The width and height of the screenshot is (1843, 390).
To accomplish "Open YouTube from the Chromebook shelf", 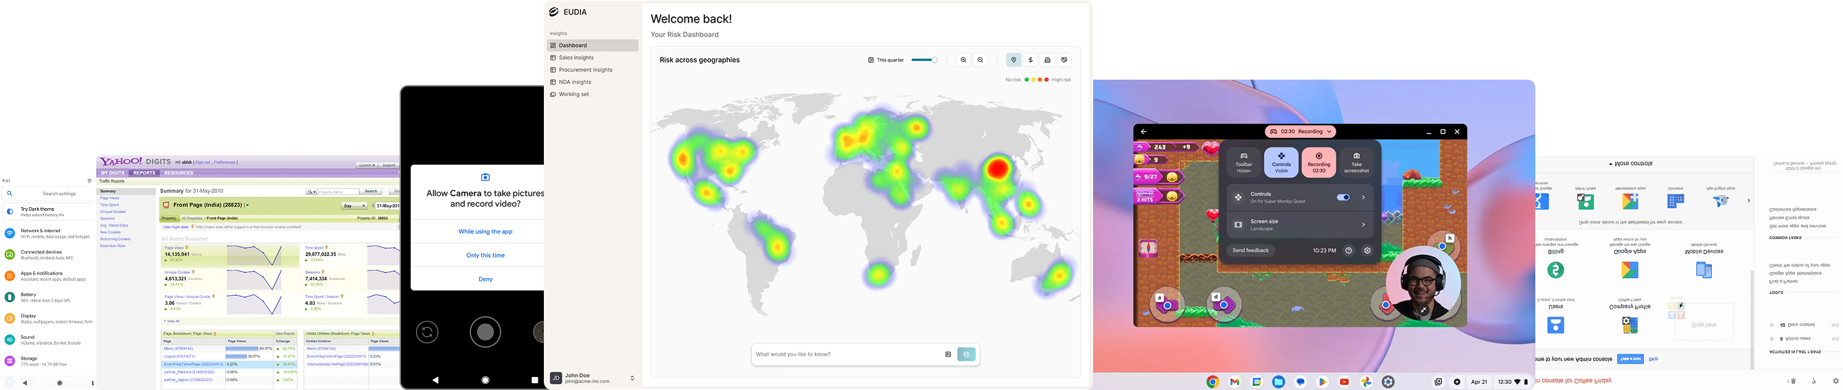I will pyautogui.click(x=1344, y=382).
